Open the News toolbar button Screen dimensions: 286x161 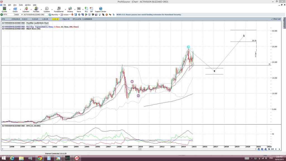[x=79, y=10]
